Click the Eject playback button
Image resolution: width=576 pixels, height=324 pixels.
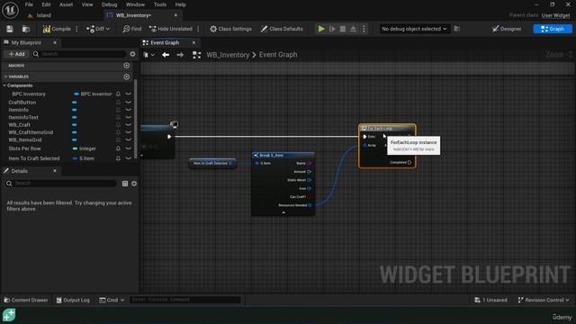click(353, 29)
